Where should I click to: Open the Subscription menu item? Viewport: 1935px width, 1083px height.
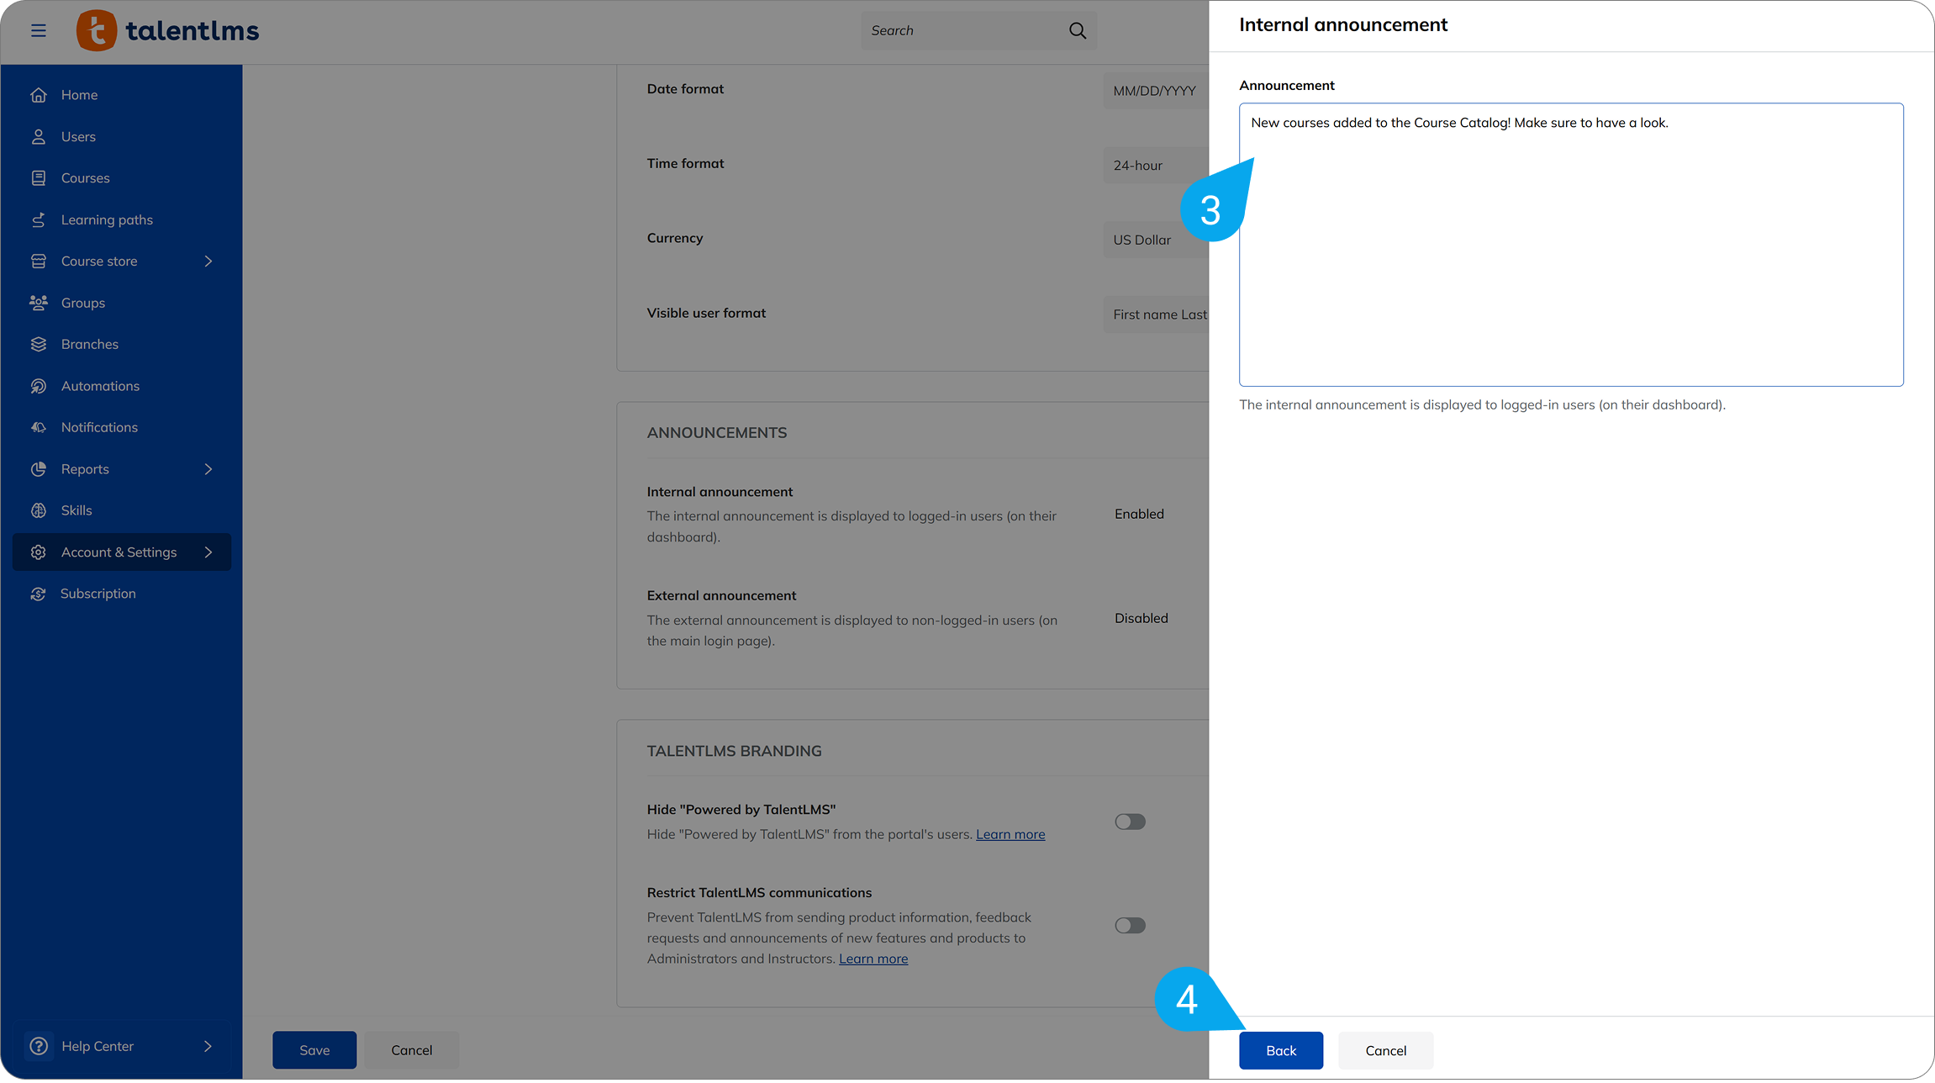98,593
